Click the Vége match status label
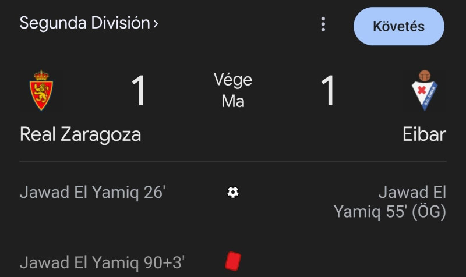The width and height of the screenshot is (466, 277). (233, 80)
